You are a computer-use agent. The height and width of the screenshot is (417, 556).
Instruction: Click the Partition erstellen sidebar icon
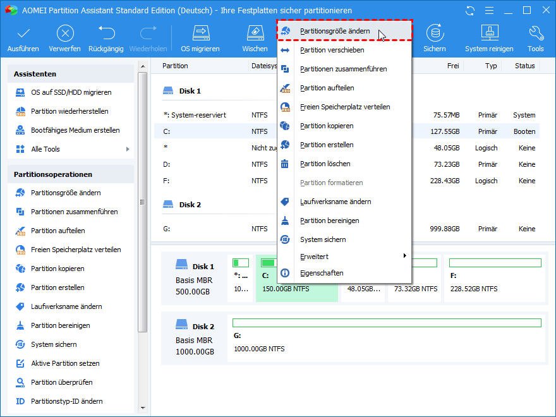(x=20, y=287)
